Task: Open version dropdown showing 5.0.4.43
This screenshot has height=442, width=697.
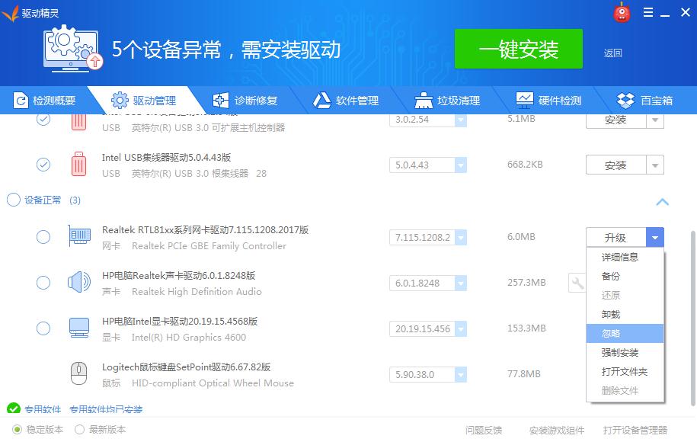Action: (461, 165)
